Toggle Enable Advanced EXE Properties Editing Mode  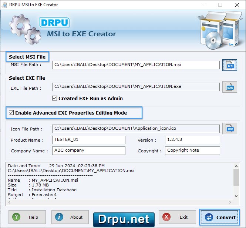pyautogui.click(x=11, y=113)
